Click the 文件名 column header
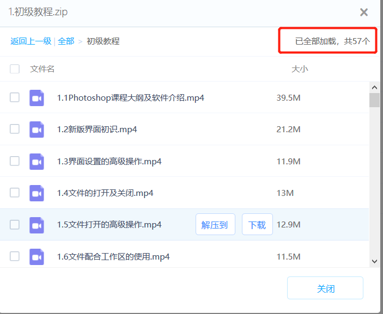Image resolution: width=383 pixels, height=314 pixels. 42,69
